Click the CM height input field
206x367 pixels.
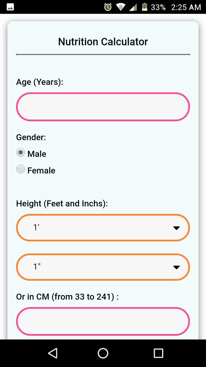click(103, 321)
